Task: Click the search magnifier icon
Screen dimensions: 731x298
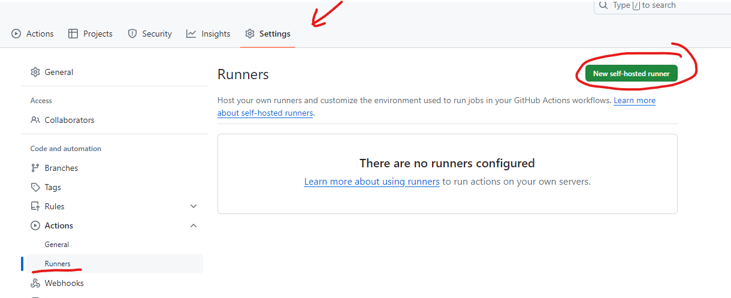Action: pyautogui.click(x=604, y=5)
